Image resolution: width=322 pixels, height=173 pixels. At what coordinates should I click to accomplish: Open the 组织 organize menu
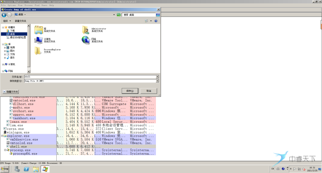pos(7,21)
